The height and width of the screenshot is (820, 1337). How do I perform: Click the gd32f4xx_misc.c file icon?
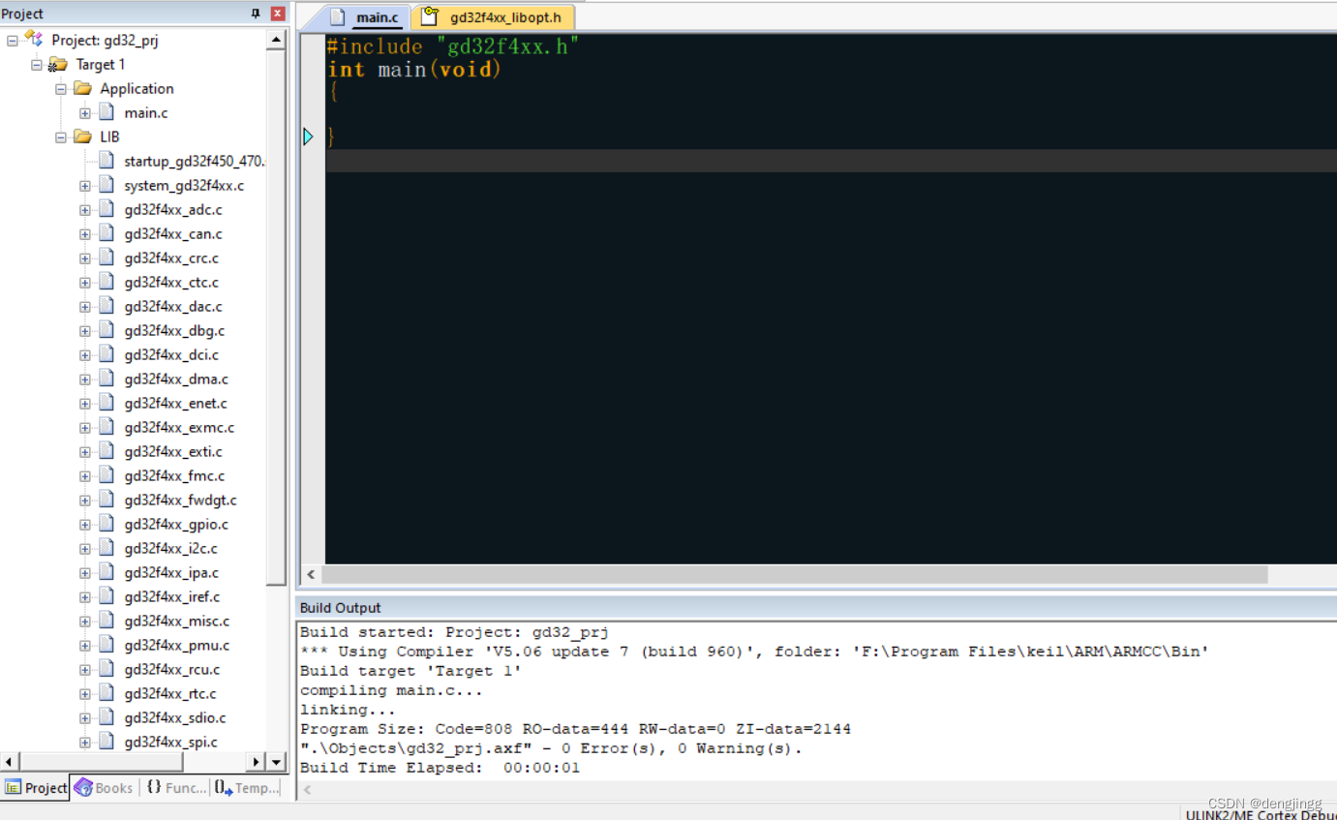pyautogui.click(x=106, y=621)
